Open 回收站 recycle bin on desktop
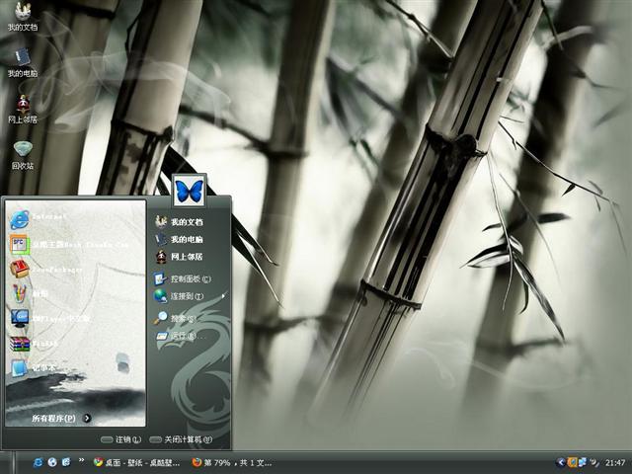 (23, 155)
